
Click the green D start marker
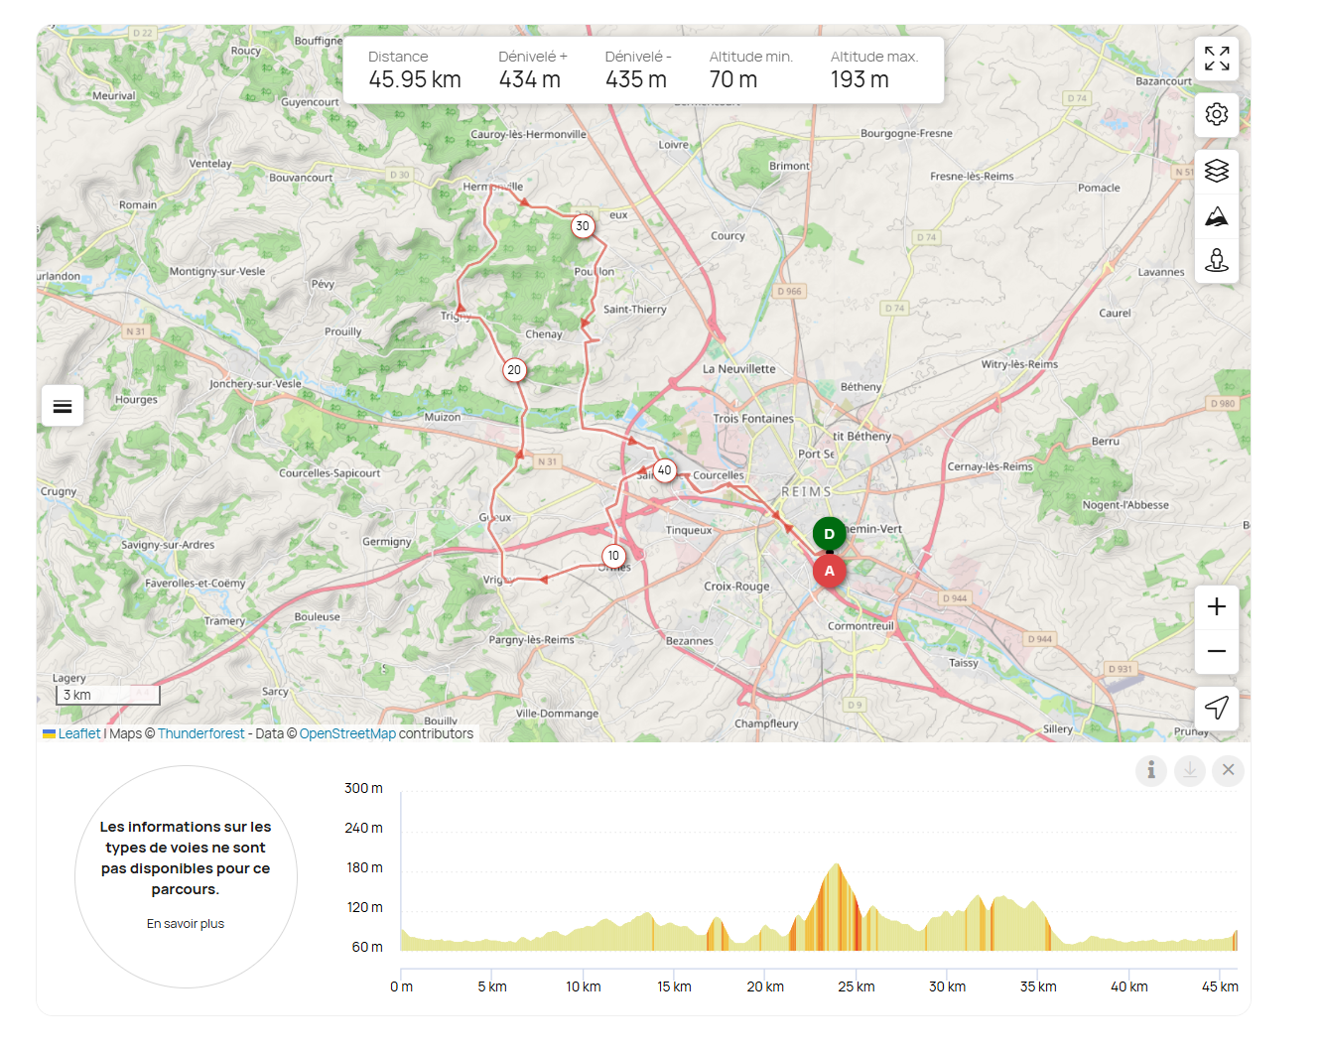click(829, 534)
